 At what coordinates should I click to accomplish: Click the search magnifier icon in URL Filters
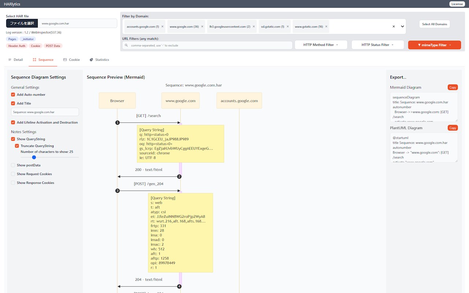pyautogui.click(x=126, y=45)
